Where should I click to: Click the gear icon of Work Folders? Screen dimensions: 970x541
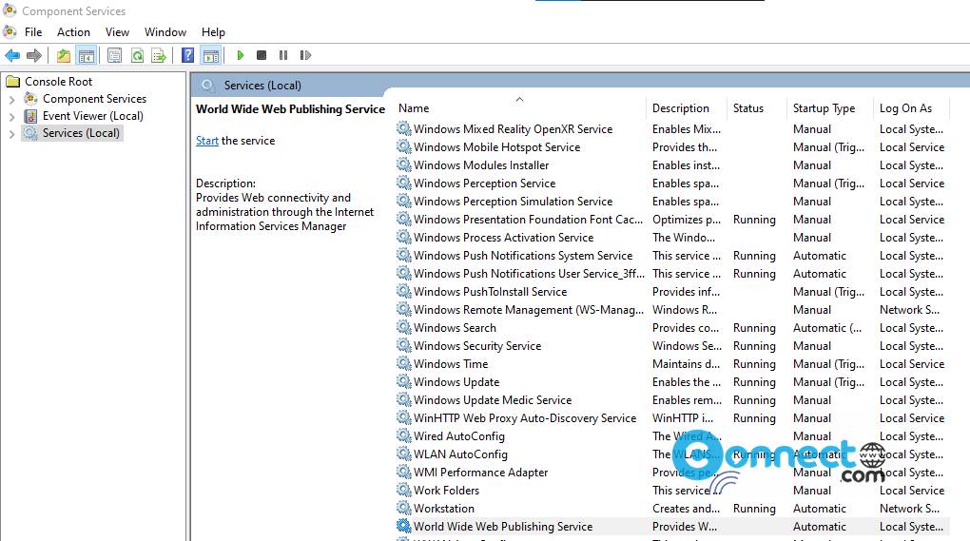pyautogui.click(x=404, y=490)
